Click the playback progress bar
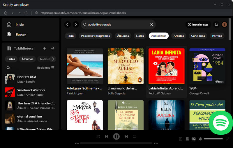The image size is (233, 148). pos(116,143)
